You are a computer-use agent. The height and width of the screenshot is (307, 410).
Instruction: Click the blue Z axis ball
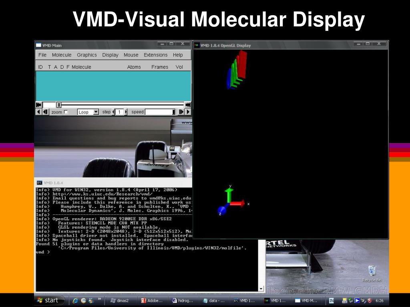point(221,209)
